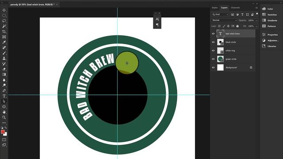Open the Edit Toolbar ellipsis

coord(4,123)
